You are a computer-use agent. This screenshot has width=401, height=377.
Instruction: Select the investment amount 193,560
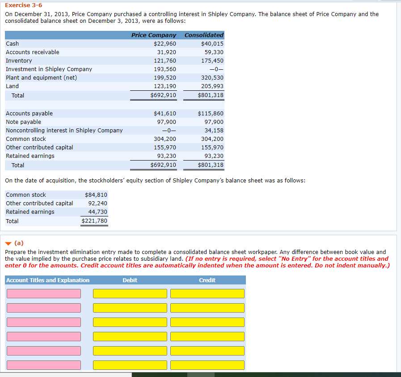(x=165, y=69)
